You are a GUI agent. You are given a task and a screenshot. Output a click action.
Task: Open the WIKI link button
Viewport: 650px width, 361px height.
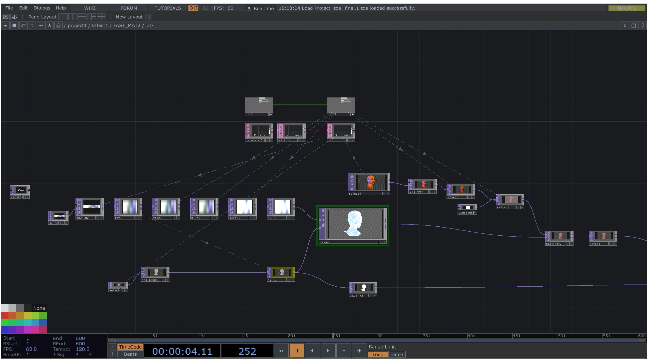click(x=90, y=8)
